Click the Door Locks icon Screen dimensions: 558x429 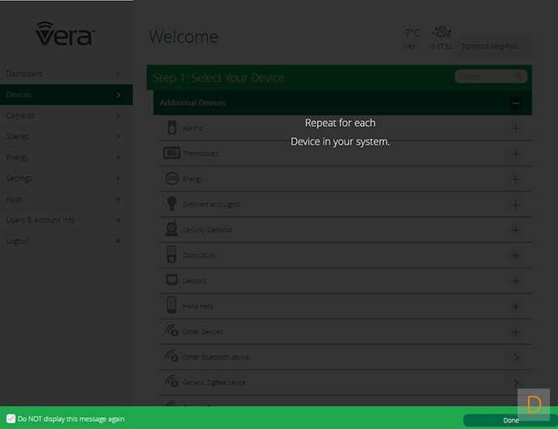coord(171,255)
